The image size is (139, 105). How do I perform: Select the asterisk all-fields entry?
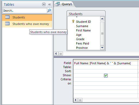tap(77, 17)
